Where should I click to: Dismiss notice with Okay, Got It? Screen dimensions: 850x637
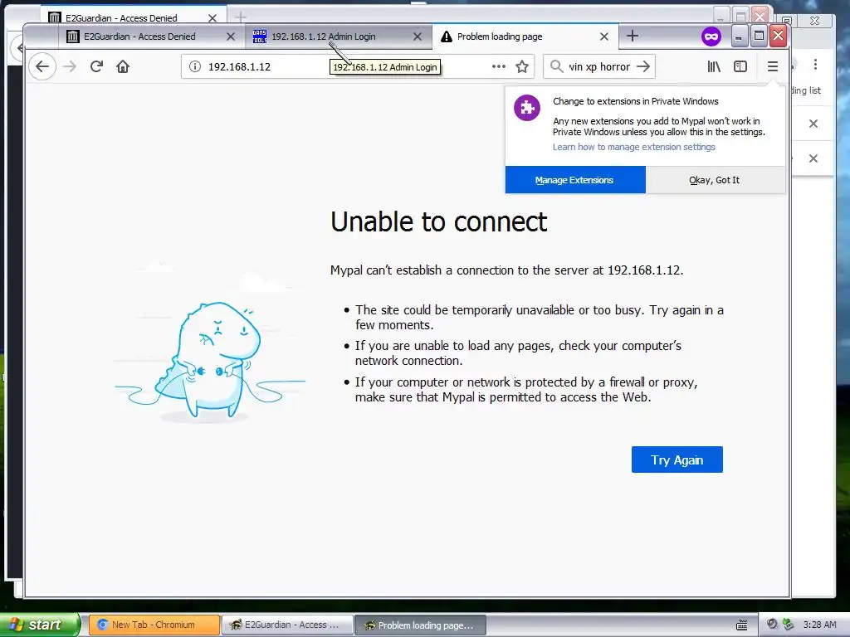tap(715, 180)
